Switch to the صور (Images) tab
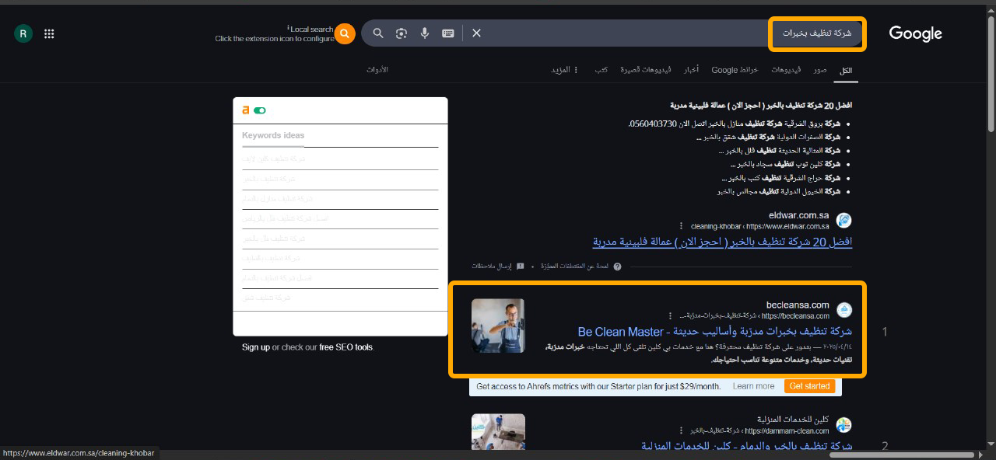The width and height of the screenshot is (996, 460). (820, 70)
